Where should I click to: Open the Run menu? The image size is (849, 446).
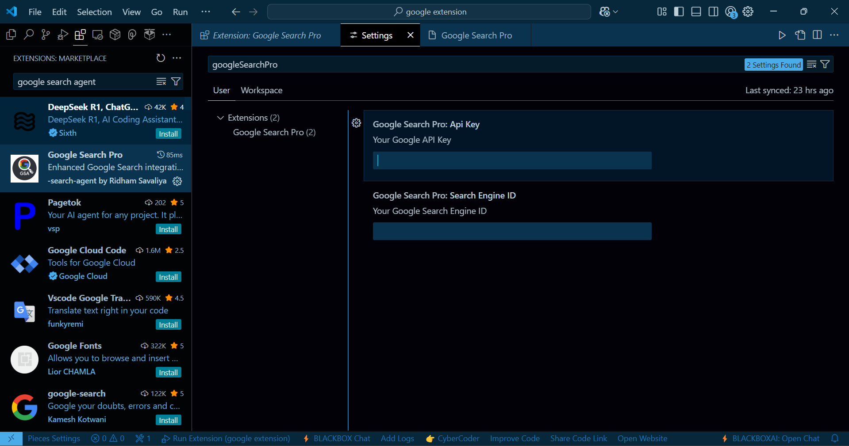tap(180, 12)
